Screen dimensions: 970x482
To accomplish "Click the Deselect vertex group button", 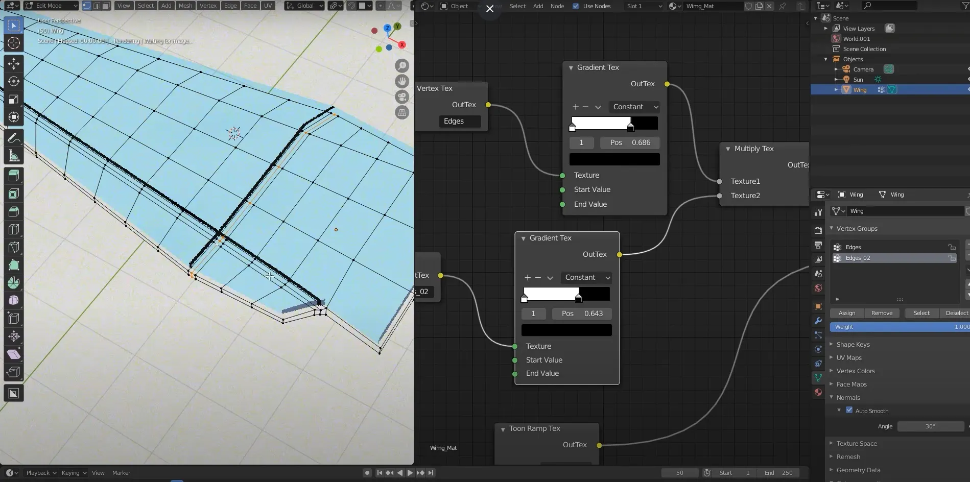I will click(956, 313).
